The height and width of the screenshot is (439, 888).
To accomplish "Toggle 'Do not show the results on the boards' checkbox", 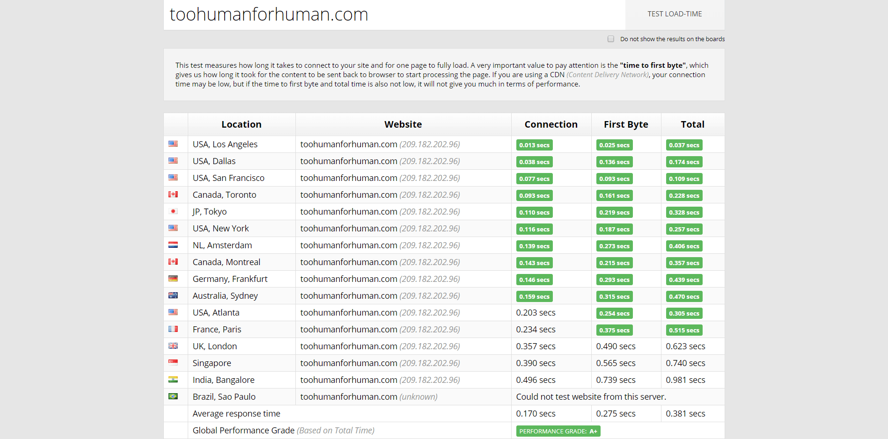I will (611, 39).
